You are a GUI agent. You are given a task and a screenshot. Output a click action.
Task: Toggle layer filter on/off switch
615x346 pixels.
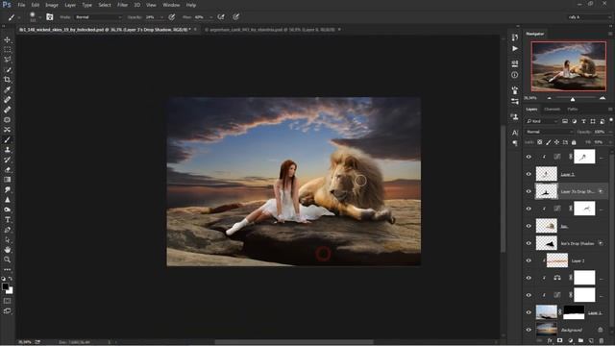click(x=611, y=120)
